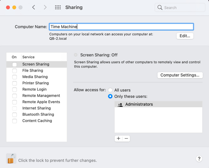This screenshot has width=209, height=168.
Task: Turn on the File Sharing checkbox
Action: pos(15,71)
